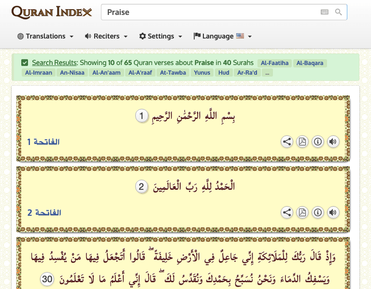Toggle the Search Results green checkbox
Screen dimensions: 371x289
point(25,63)
